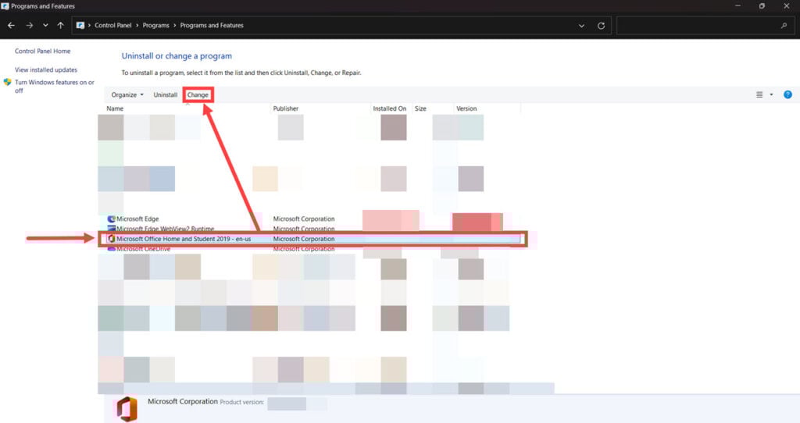Click Microsoft Corporation in details pane
The height and width of the screenshot is (423, 800).
click(183, 402)
